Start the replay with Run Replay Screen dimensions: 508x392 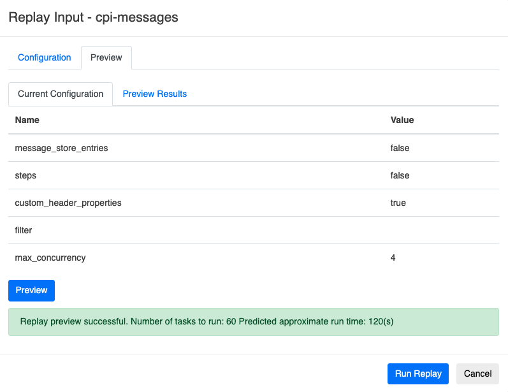(x=418, y=374)
